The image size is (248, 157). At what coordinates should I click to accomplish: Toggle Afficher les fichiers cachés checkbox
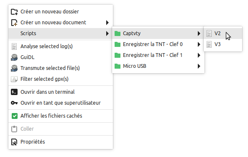tap(15, 116)
